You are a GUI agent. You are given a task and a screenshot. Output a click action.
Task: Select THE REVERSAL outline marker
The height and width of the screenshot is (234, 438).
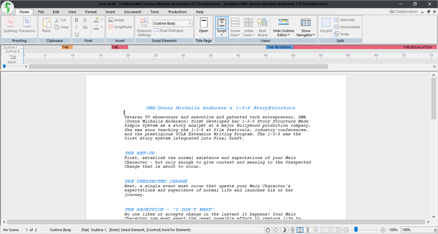click(279, 47)
